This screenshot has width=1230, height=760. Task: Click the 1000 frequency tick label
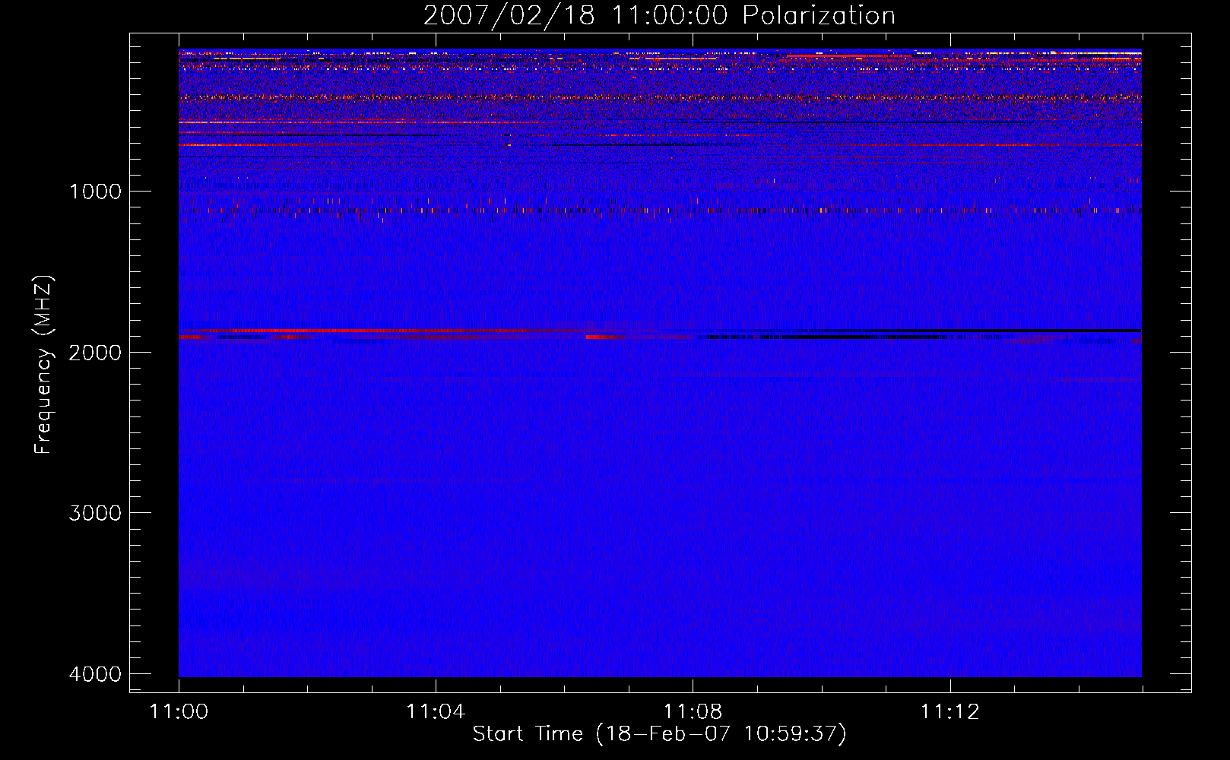[x=95, y=192]
